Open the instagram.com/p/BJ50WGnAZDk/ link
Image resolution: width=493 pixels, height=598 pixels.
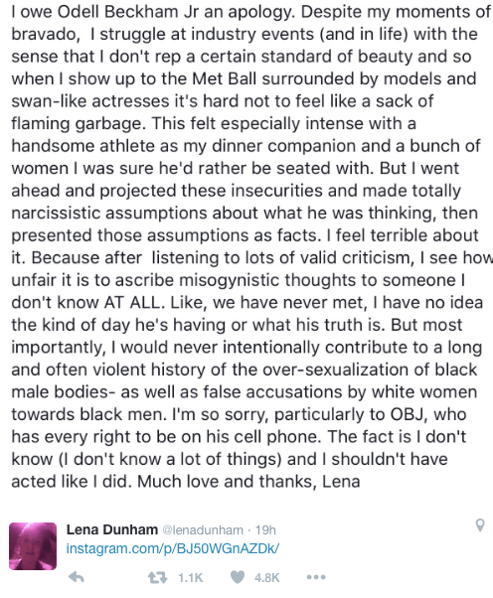pos(173,548)
